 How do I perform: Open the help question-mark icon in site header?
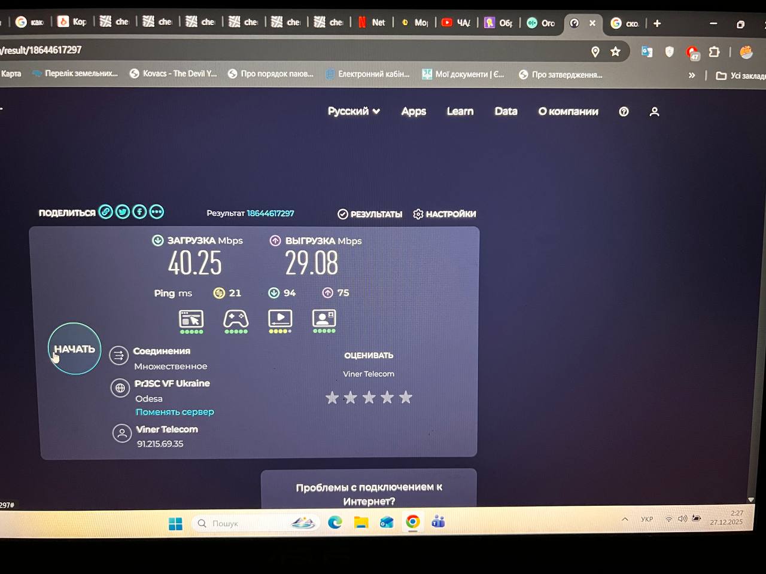pyautogui.click(x=624, y=112)
